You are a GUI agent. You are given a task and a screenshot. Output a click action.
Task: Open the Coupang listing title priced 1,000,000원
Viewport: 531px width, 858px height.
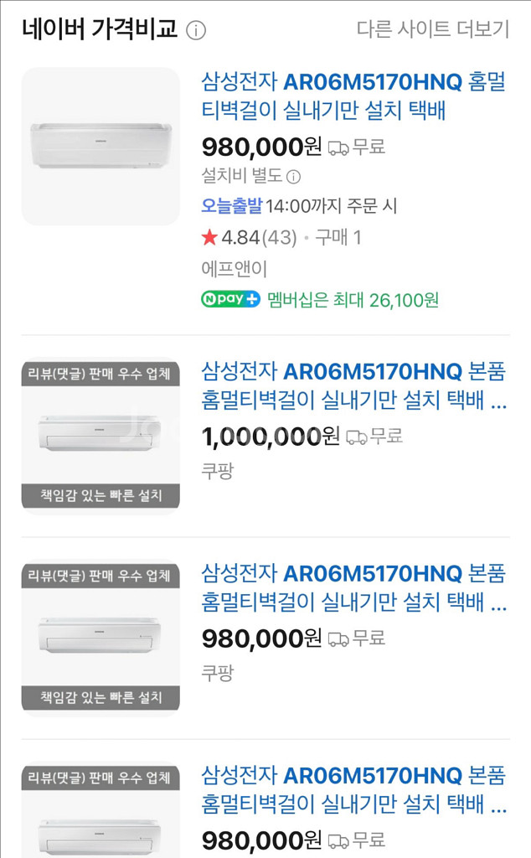(353, 385)
